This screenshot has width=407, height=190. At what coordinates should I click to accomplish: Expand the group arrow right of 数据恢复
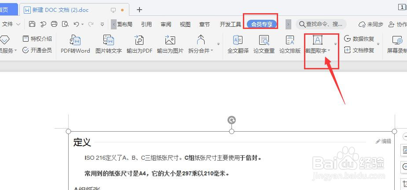pos(378,44)
